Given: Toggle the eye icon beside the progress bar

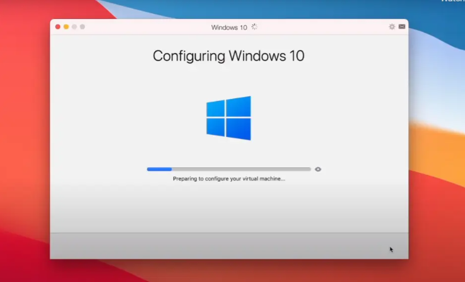Looking at the screenshot, I should [318, 169].
